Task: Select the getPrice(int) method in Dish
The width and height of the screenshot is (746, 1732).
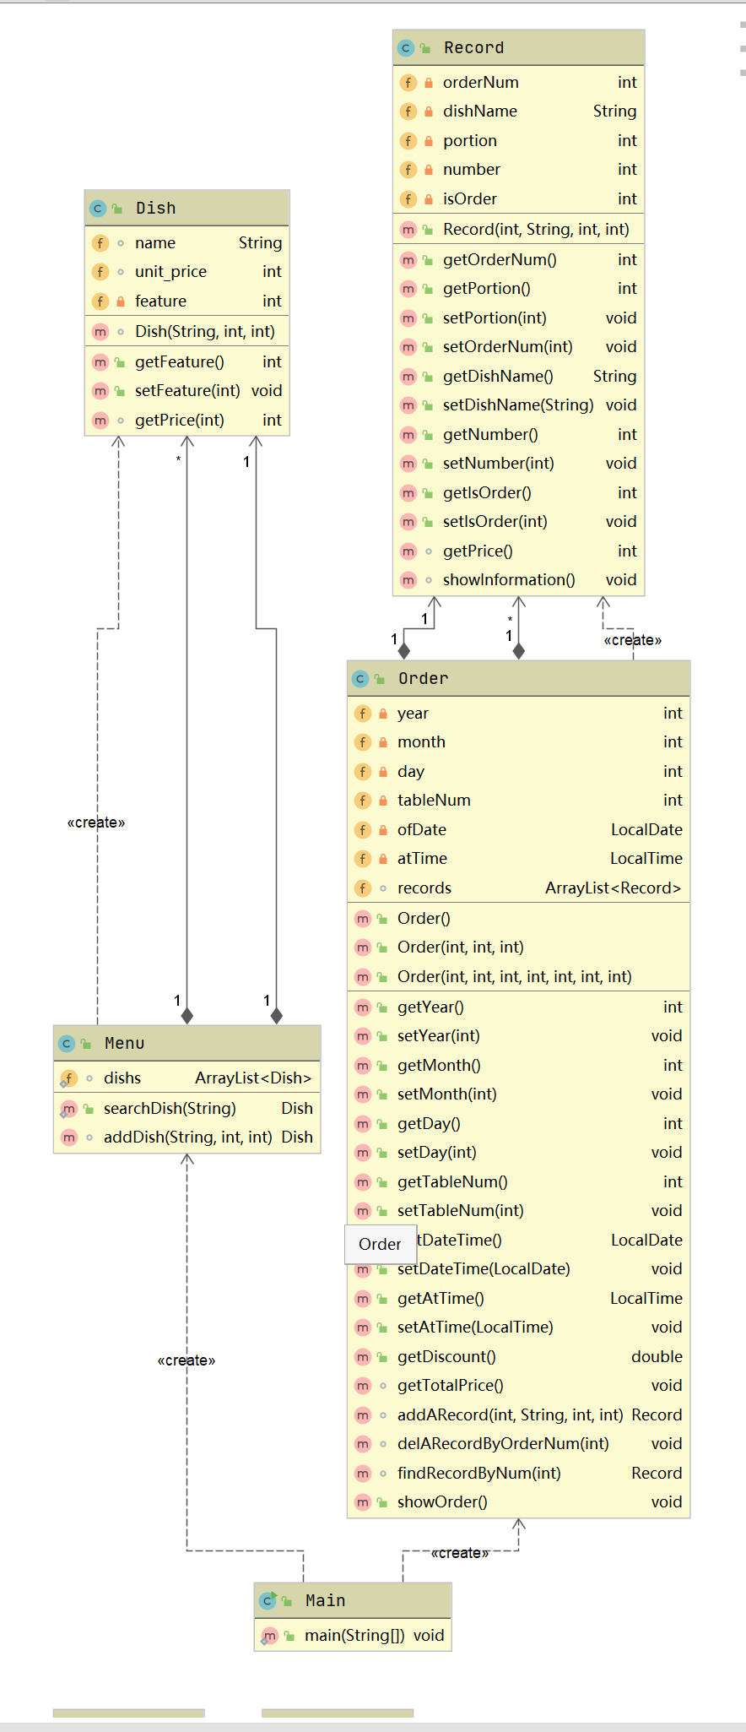Action: [186, 421]
